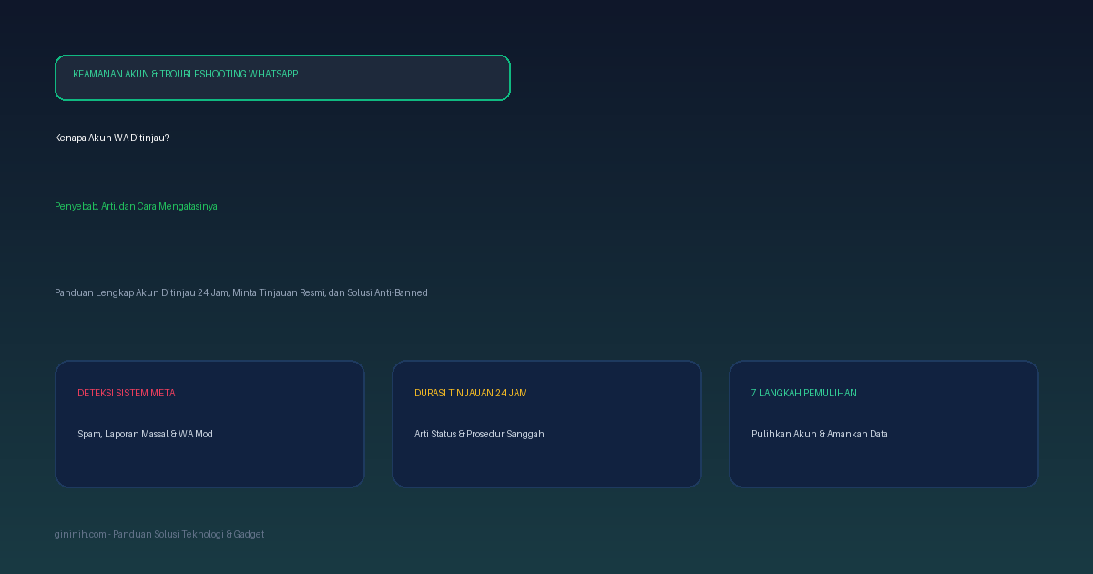
Task: Click 'Arti Status & Prosedur Sanggah' text
Action: click(479, 435)
